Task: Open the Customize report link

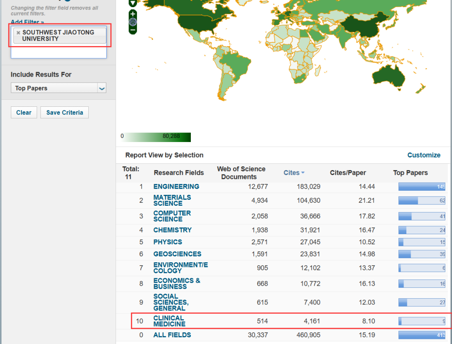Action: point(424,155)
